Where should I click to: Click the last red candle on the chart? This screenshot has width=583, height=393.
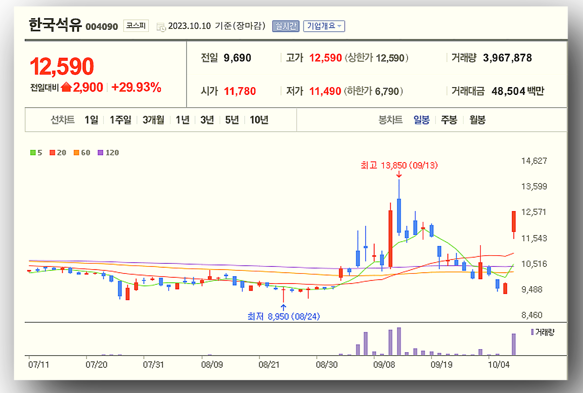click(x=514, y=221)
